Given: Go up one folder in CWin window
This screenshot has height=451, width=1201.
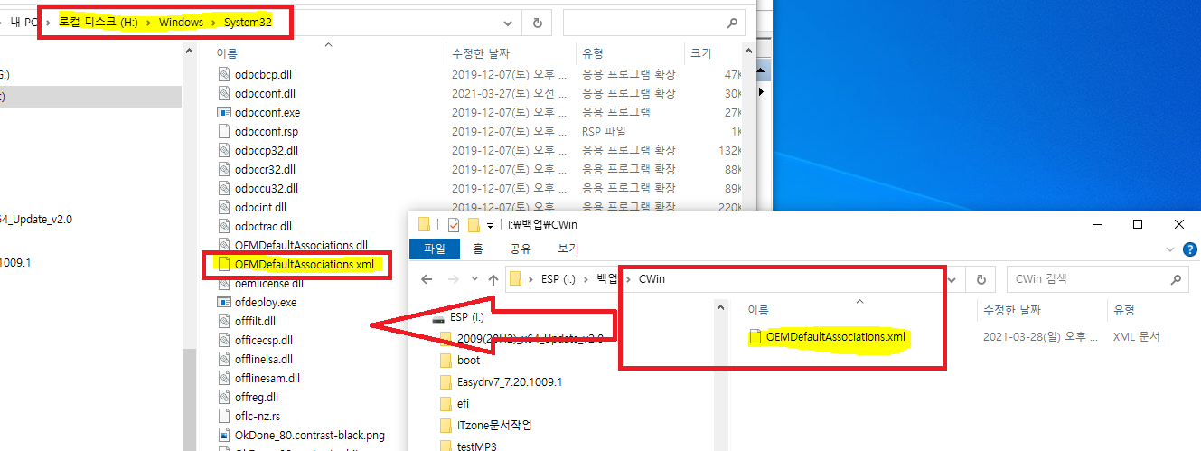Looking at the screenshot, I should [493, 279].
